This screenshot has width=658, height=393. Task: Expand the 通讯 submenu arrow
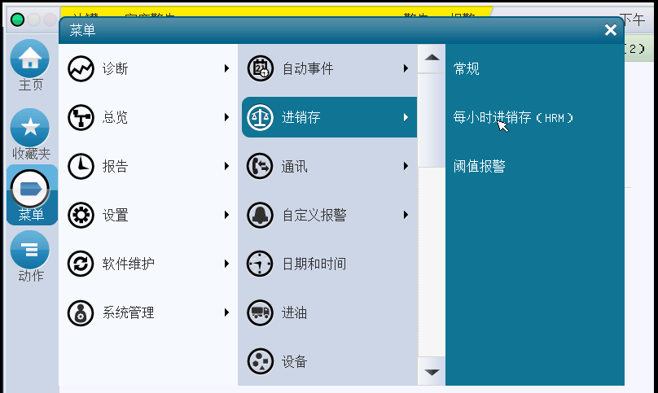[405, 167]
